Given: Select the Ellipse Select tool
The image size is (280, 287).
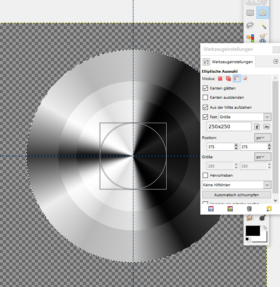Looking at the screenshot, I should pyautogui.click(x=262, y=13).
